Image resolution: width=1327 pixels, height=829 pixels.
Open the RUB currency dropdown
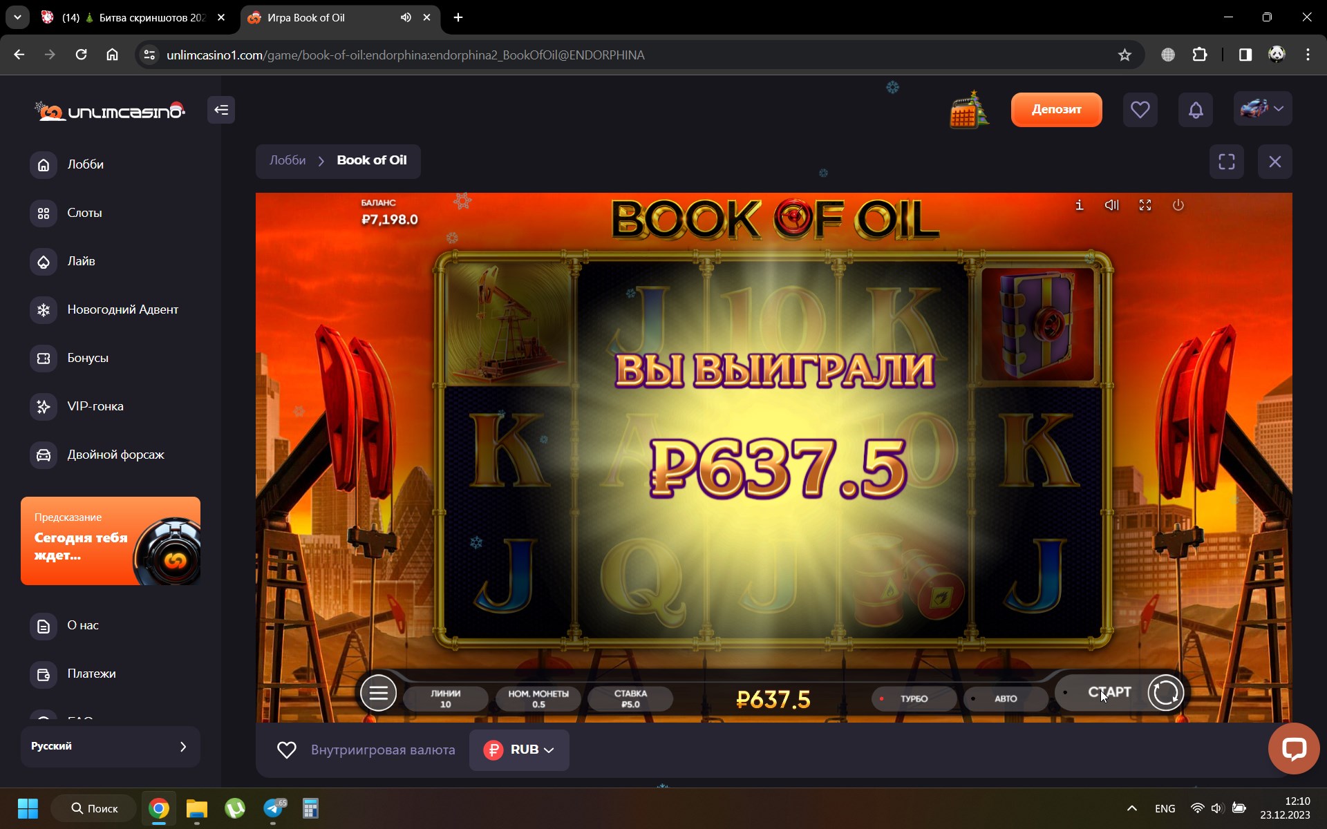coord(519,750)
